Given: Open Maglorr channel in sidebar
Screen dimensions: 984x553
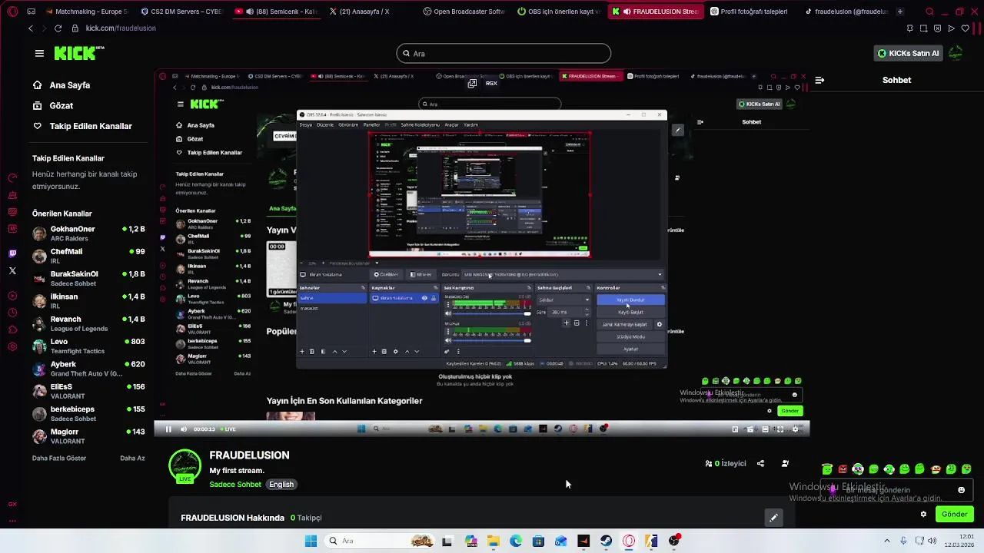Looking at the screenshot, I should point(88,436).
